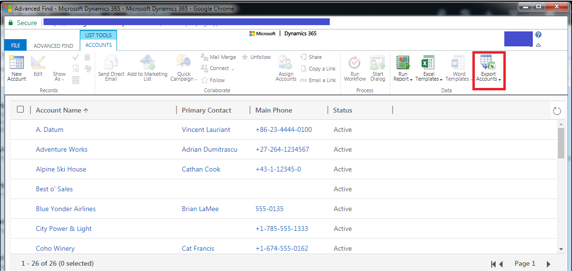The width and height of the screenshot is (572, 271).
Task: Collapse the ribbon with the chevron
Action: click(x=538, y=45)
